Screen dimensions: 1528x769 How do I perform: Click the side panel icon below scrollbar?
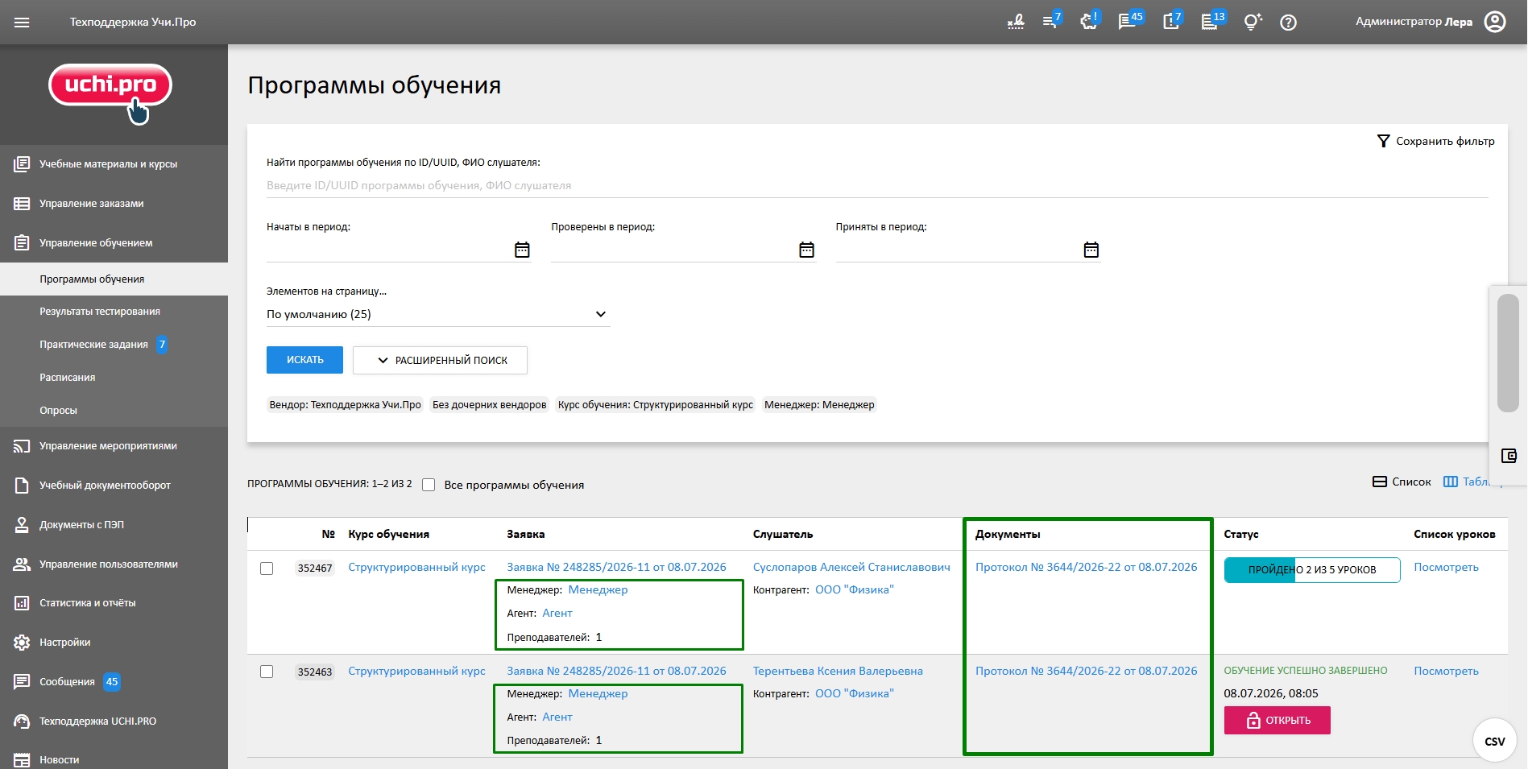(1509, 456)
